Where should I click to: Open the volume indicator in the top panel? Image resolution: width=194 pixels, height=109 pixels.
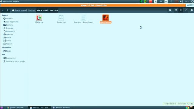click(x=182, y=2)
